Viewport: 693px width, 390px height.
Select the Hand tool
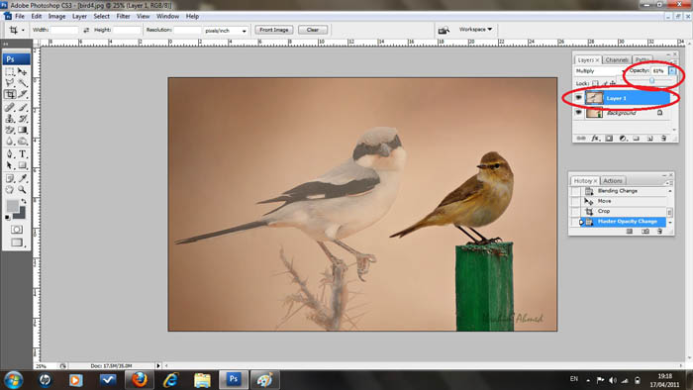click(x=10, y=190)
